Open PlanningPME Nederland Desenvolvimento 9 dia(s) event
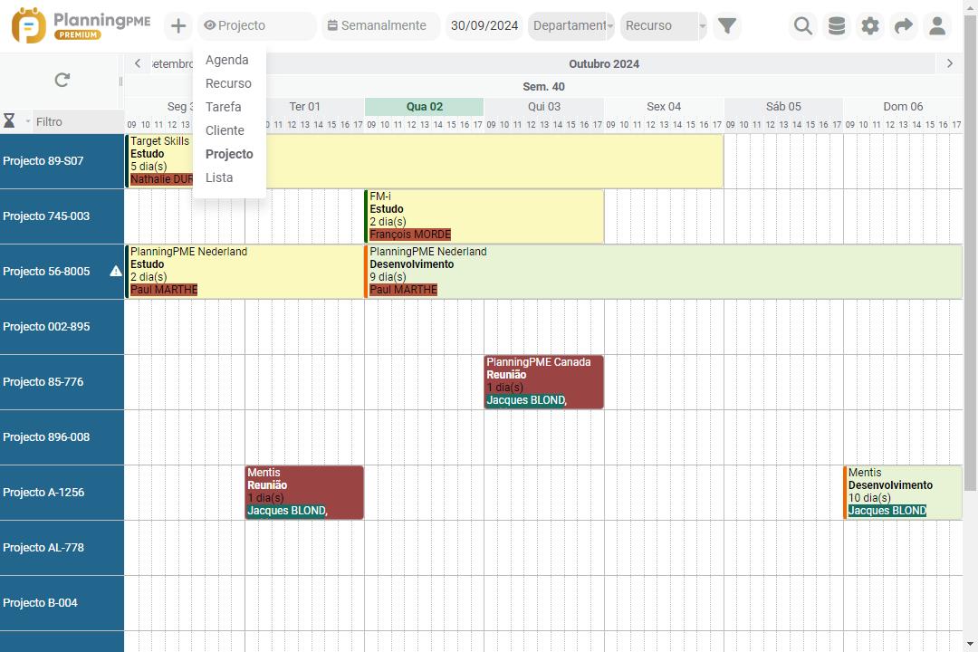 click(x=664, y=272)
